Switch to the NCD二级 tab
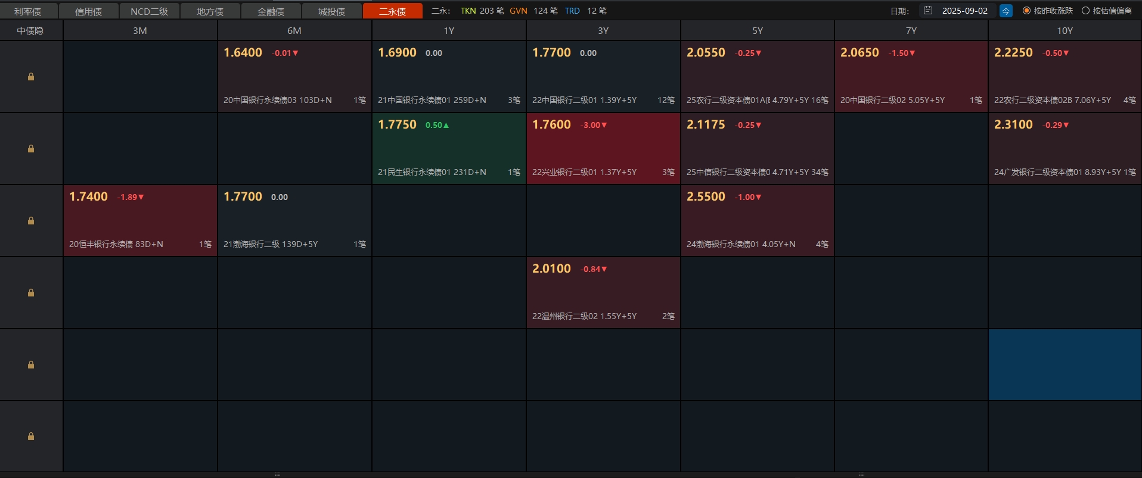Viewport: 1142px width, 478px height. tap(149, 11)
